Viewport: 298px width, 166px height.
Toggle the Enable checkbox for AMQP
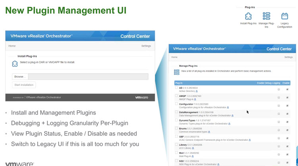tap(287, 98)
